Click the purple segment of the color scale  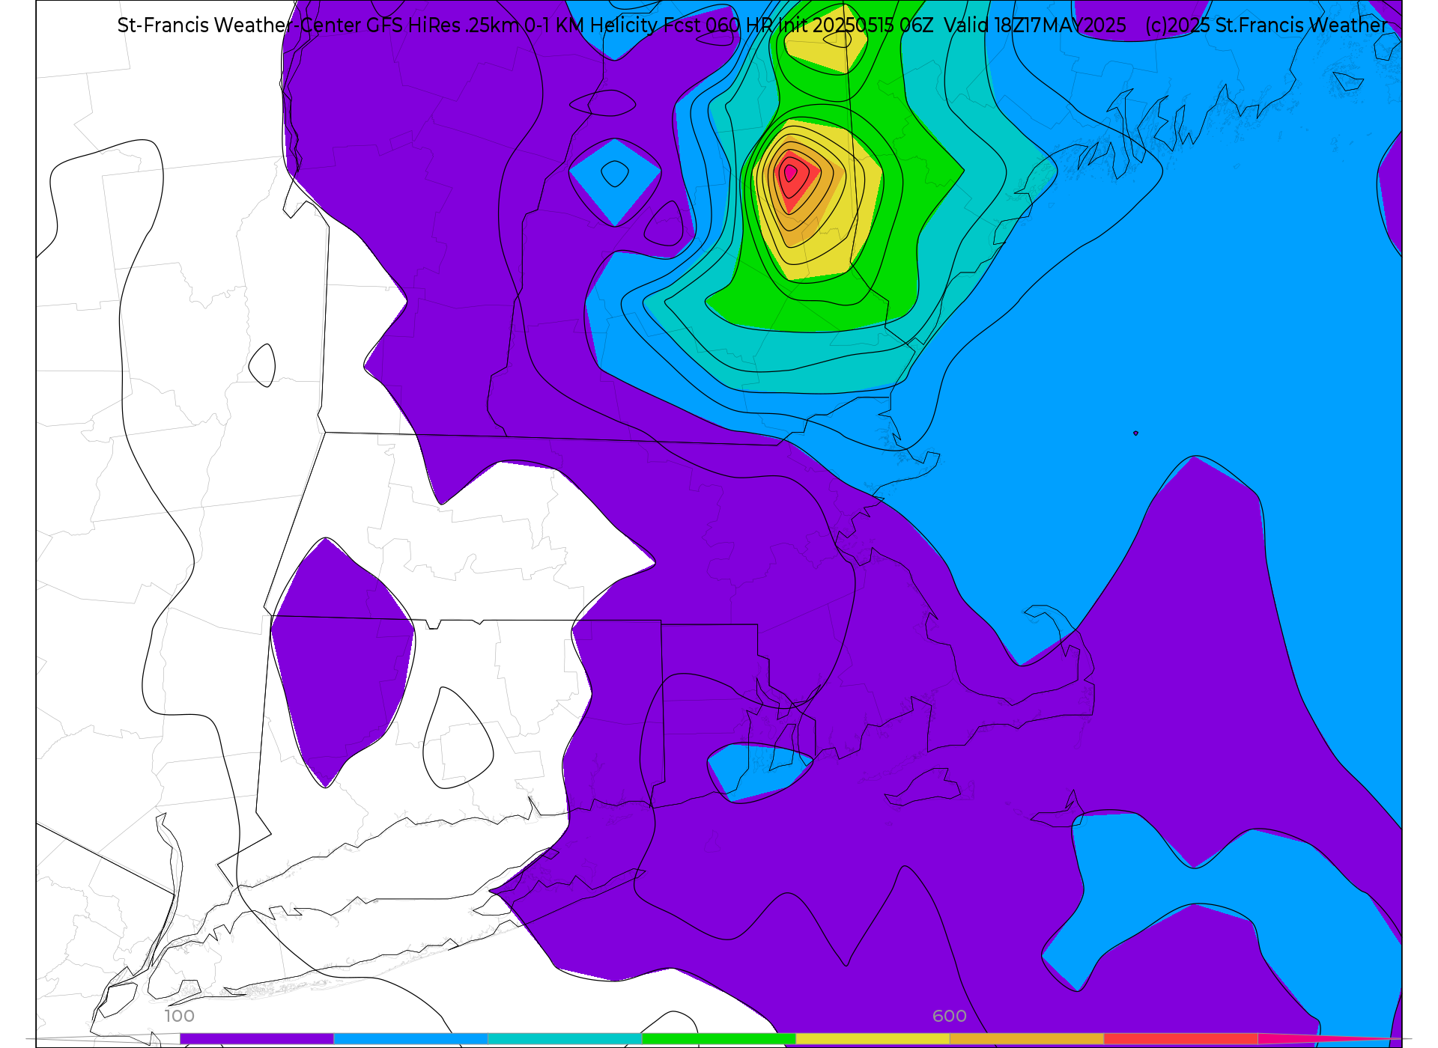point(257,1038)
